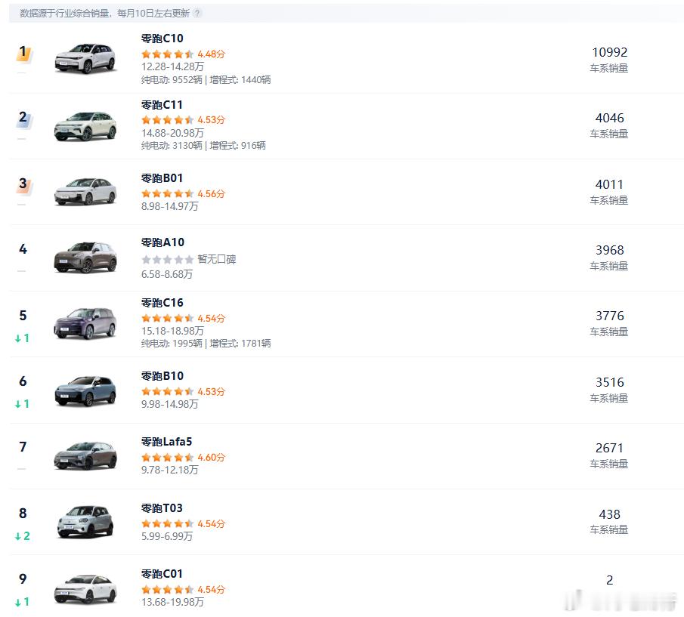Click the silver rank 2 badge
The image size is (684, 617).
pyautogui.click(x=23, y=118)
